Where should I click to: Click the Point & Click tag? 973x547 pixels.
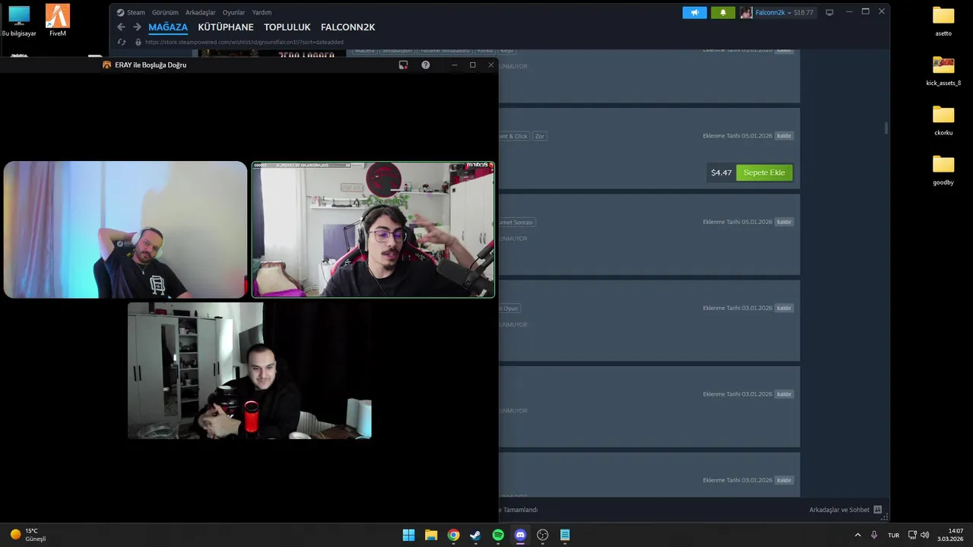click(x=513, y=136)
